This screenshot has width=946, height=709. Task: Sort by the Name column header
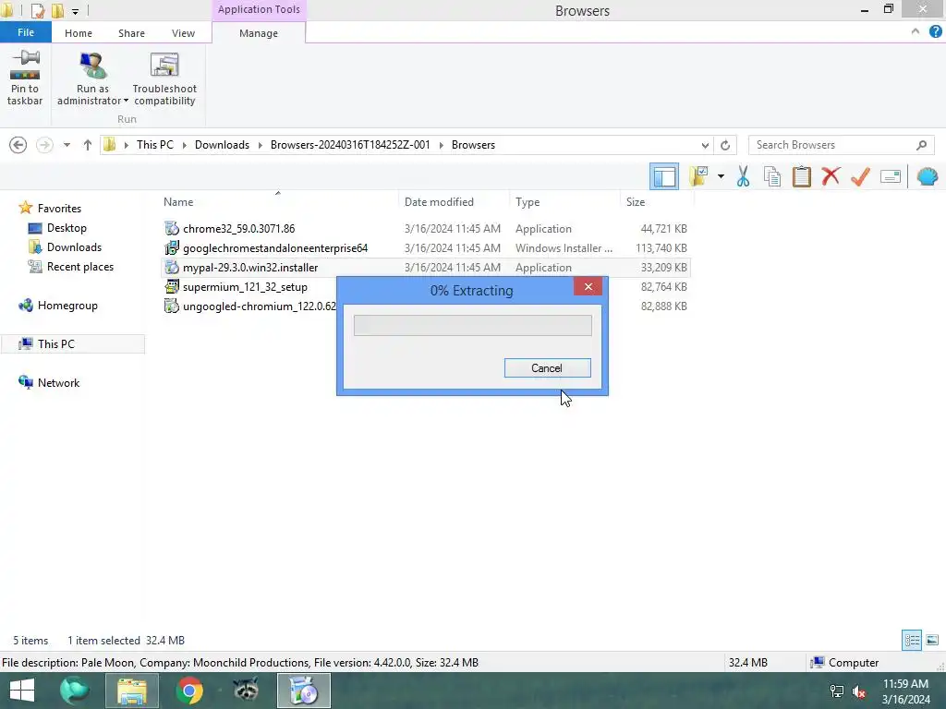pyautogui.click(x=178, y=202)
